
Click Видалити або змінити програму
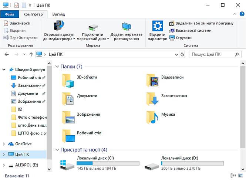pos(201,23)
